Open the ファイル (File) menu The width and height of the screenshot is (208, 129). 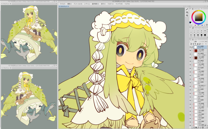click(62, 4)
